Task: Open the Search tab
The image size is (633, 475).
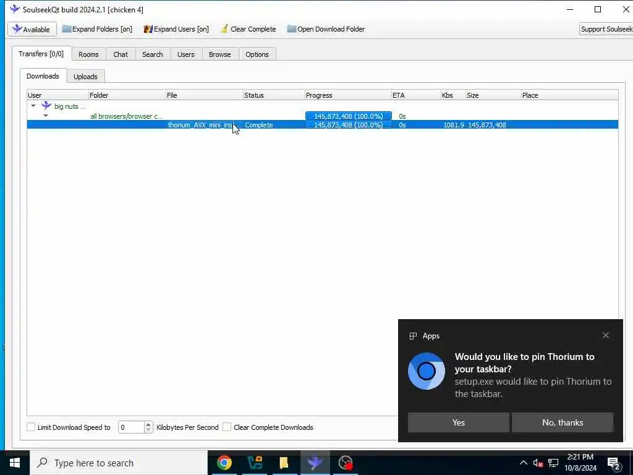Action: [x=153, y=54]
